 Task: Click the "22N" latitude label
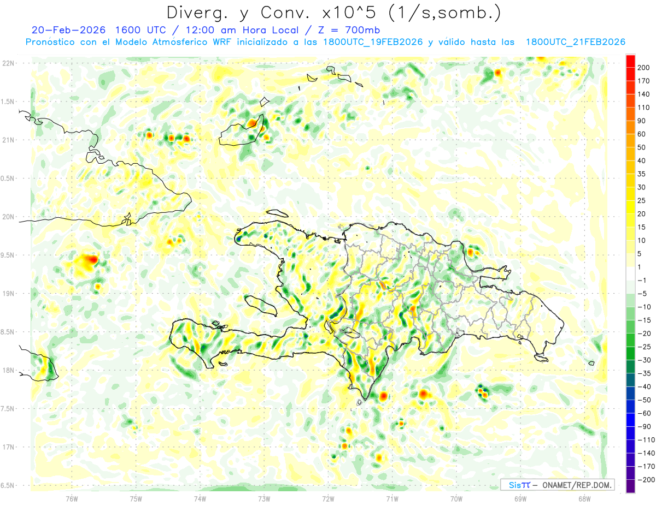[8, 63]
